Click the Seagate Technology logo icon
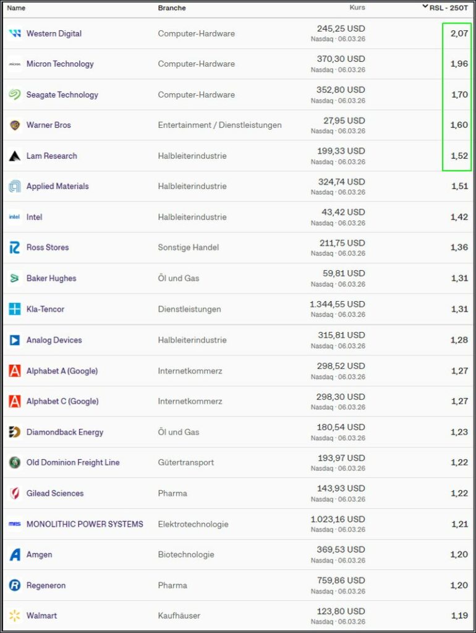Viewport: 476px width, 633px height. pyautogui.click(x=15, y=95)
